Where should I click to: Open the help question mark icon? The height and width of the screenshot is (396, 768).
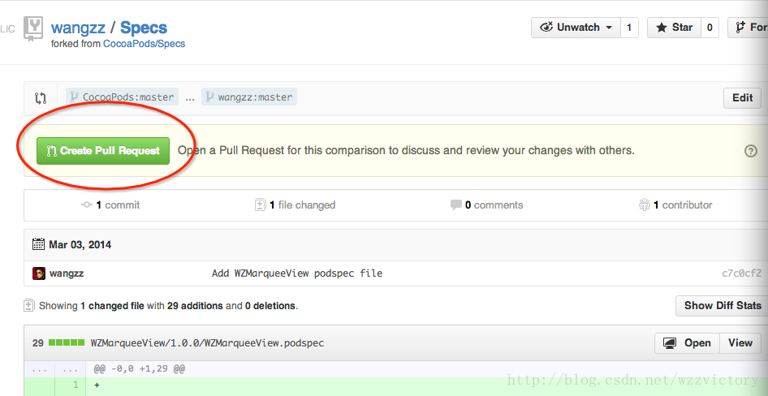750,151
